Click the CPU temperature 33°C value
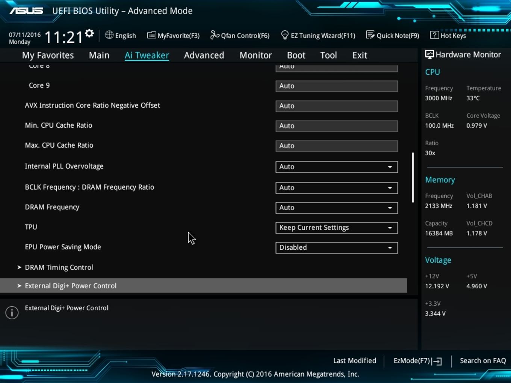The image size is (511, 383). point(473,98)
